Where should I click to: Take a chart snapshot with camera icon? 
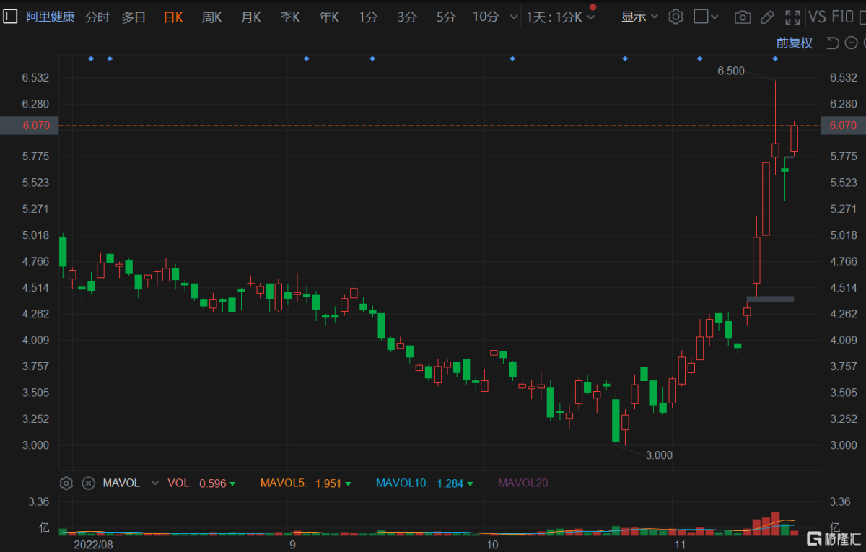(742, 17)
